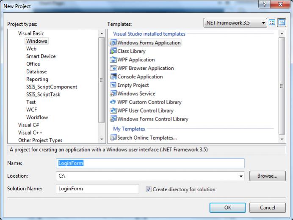Click the WPF Application template icon
The width and height of the screenshot is (293, 220).
click(113, 59)
